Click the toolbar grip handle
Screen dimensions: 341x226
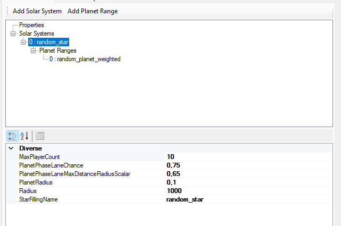[x=7, y=11]
